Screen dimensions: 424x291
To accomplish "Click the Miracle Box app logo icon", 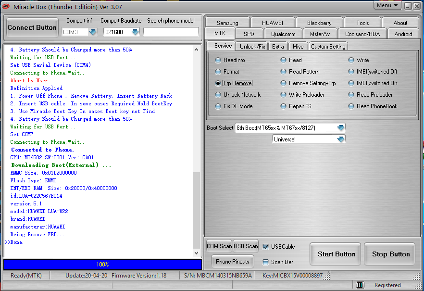I will 6,6.
